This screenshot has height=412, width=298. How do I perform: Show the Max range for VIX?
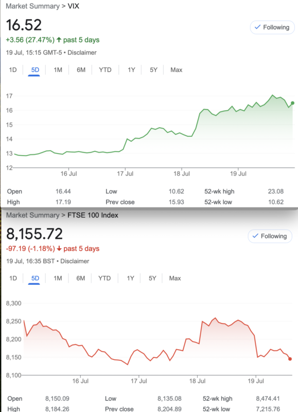pos(176,70)
